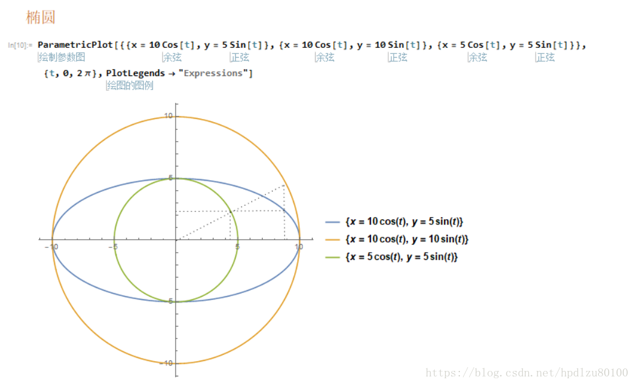Click the "Expressions" string in the code
The width and height of the screenshot is (635, 385).
click(213, 73)
